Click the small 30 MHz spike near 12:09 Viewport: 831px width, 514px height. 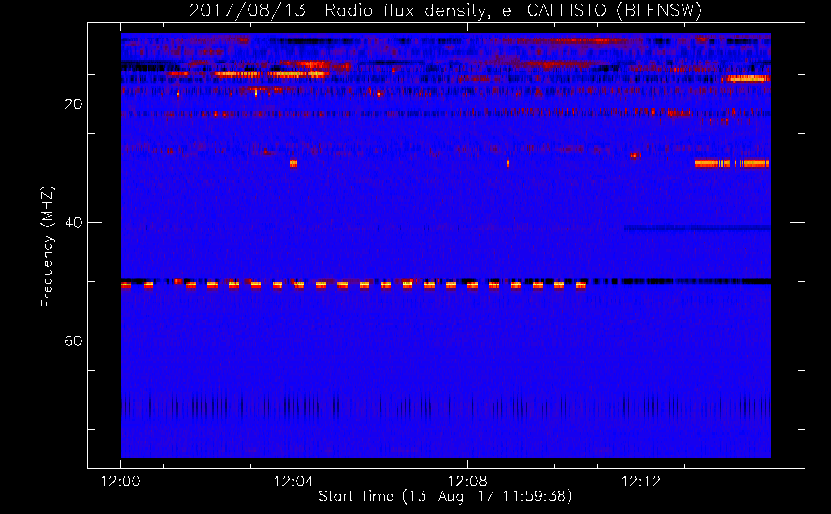(508, 163)
